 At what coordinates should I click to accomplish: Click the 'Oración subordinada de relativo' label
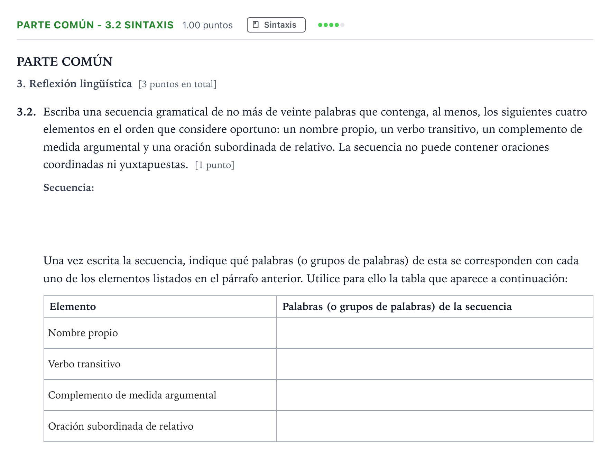[x=121, y=426]
